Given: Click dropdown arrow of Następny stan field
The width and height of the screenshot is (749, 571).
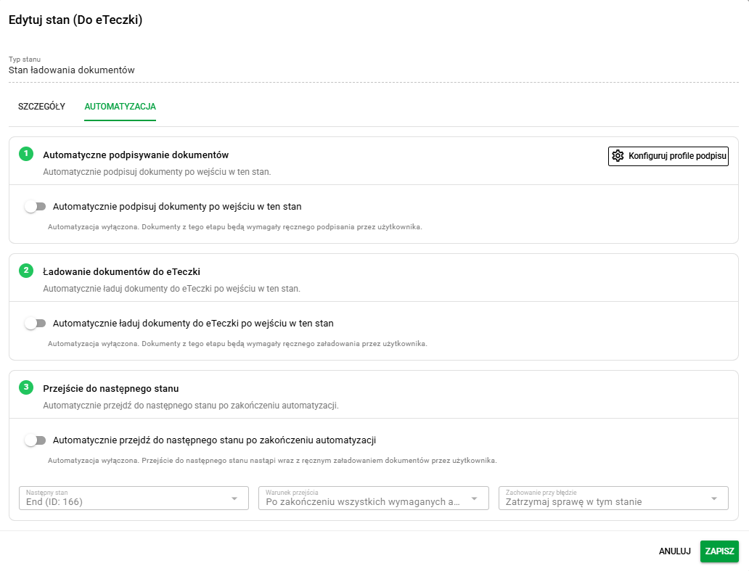Looking at the screenshot, I should pos(234,498).
